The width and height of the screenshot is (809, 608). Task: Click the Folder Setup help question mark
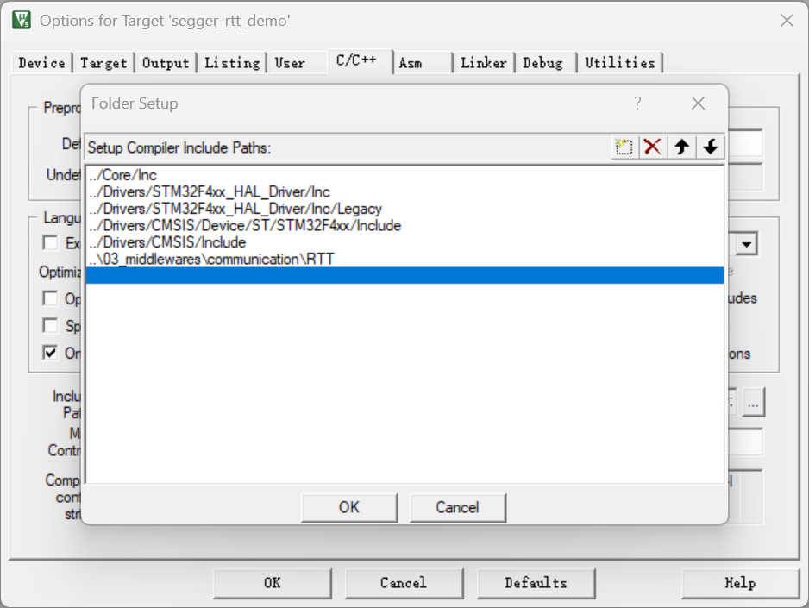coord(637,103)
